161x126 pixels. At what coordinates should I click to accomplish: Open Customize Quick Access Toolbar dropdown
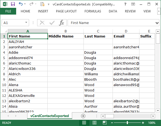point(48,4)
